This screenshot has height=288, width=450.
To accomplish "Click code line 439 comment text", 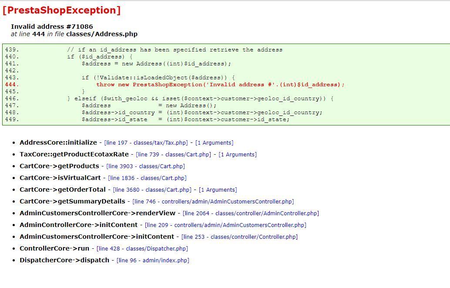I will click(175, 50).
